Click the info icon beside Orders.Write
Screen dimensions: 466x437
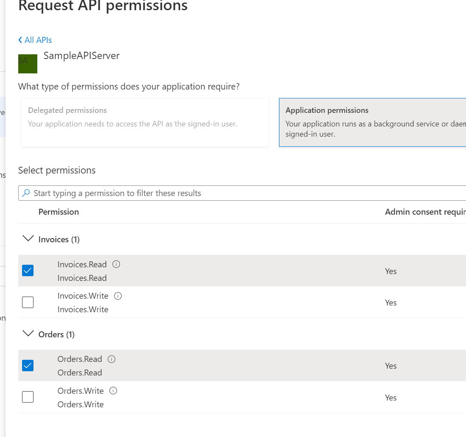(x=113, y=390)
